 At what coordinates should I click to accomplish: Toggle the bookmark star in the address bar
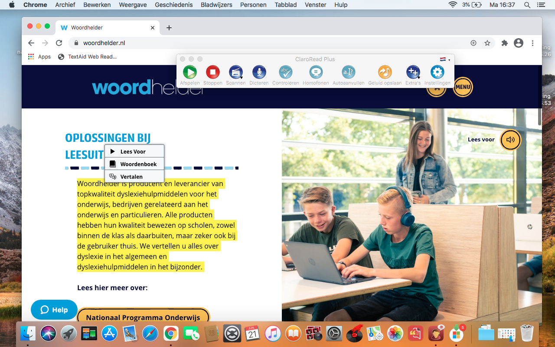(487, 43)
